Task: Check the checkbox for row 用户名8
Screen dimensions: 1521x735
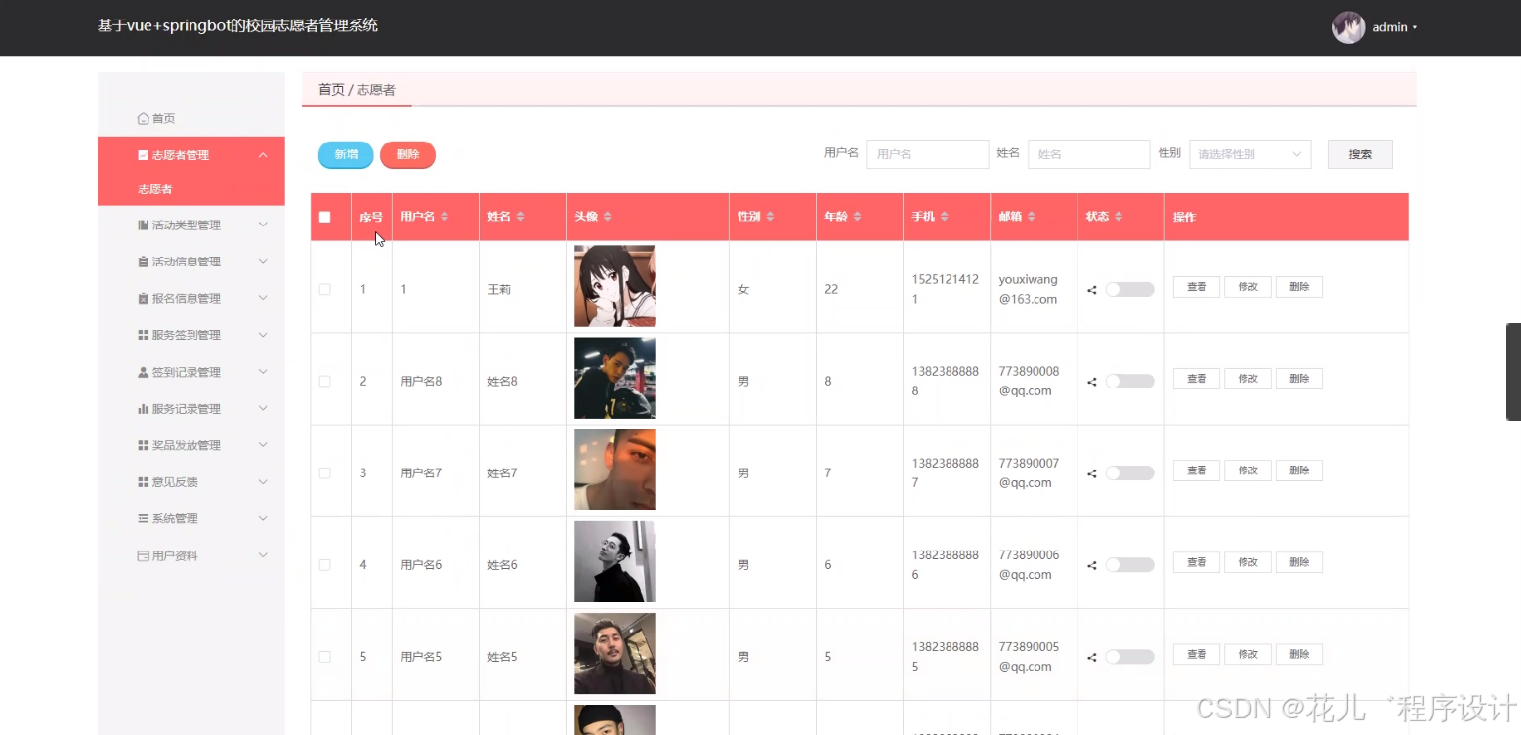Action: tap(325, 381)
